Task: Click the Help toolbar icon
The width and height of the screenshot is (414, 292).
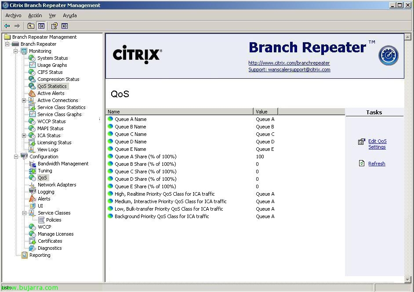Action: (54, 26)
